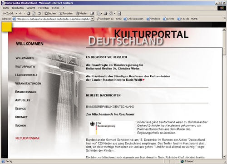Screen dimensions: 227x164
Task: Open the Extras menu
Action: click(55, 8)
